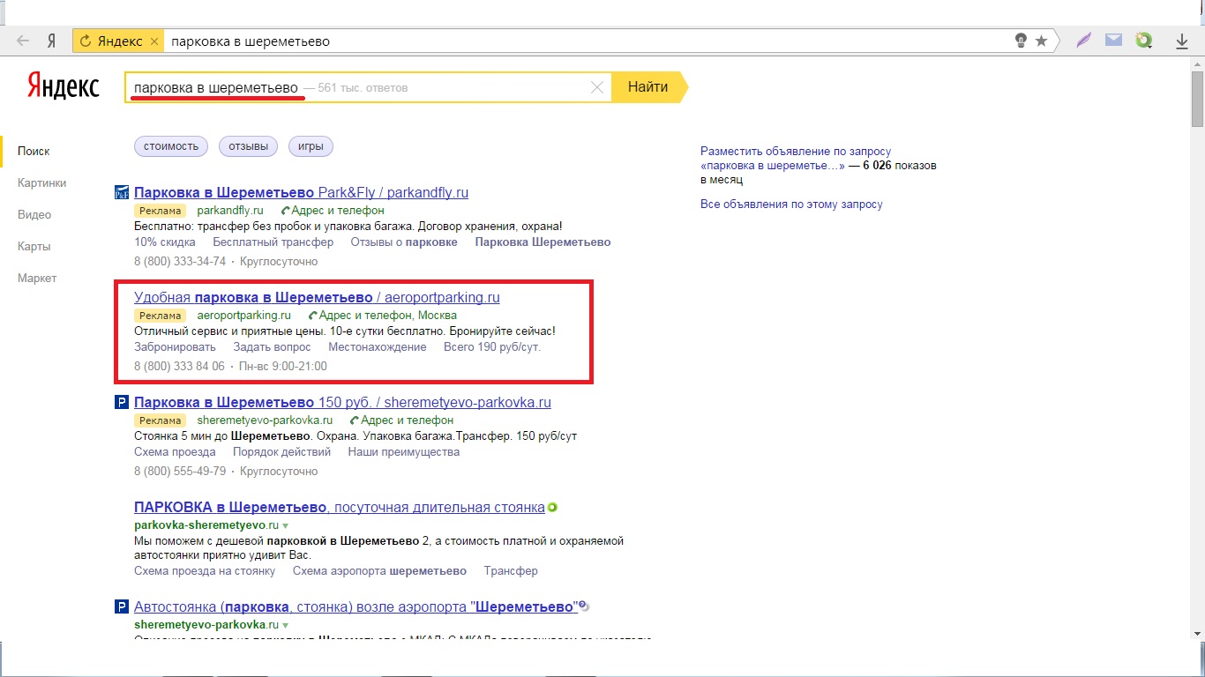
Task: Open the 'Отзывы о парковке' sitelink
Action: [404, 242]
